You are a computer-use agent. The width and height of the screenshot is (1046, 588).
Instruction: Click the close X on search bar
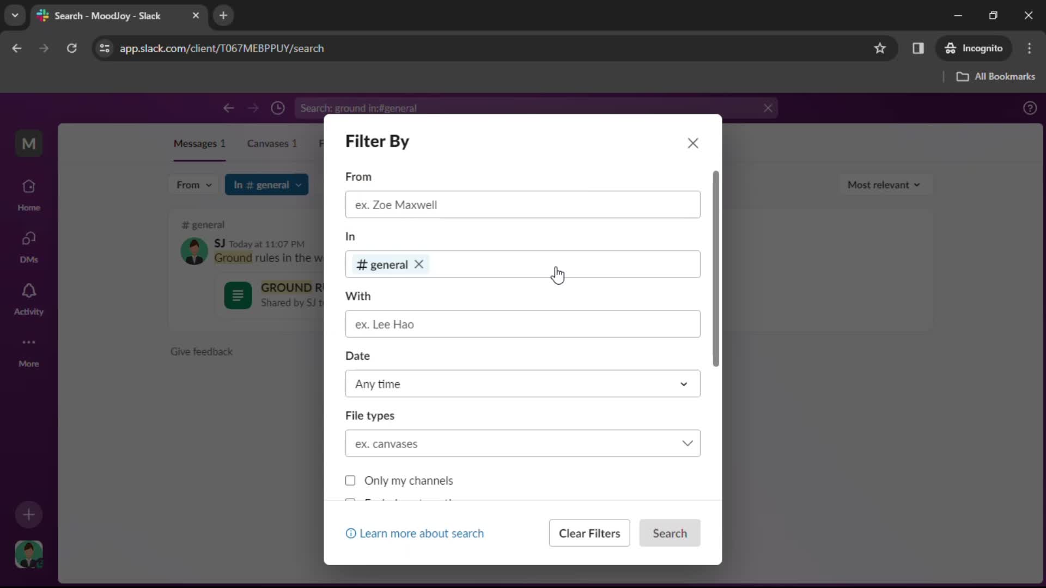pyautogui.click(x=769, y=107)
